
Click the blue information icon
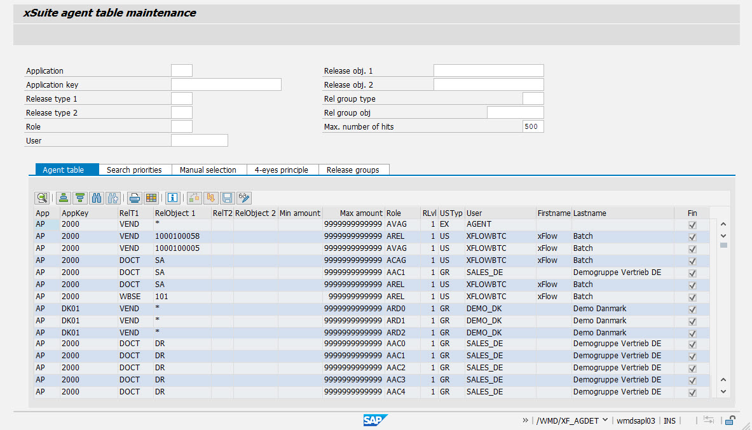click(x=172, y=198)
